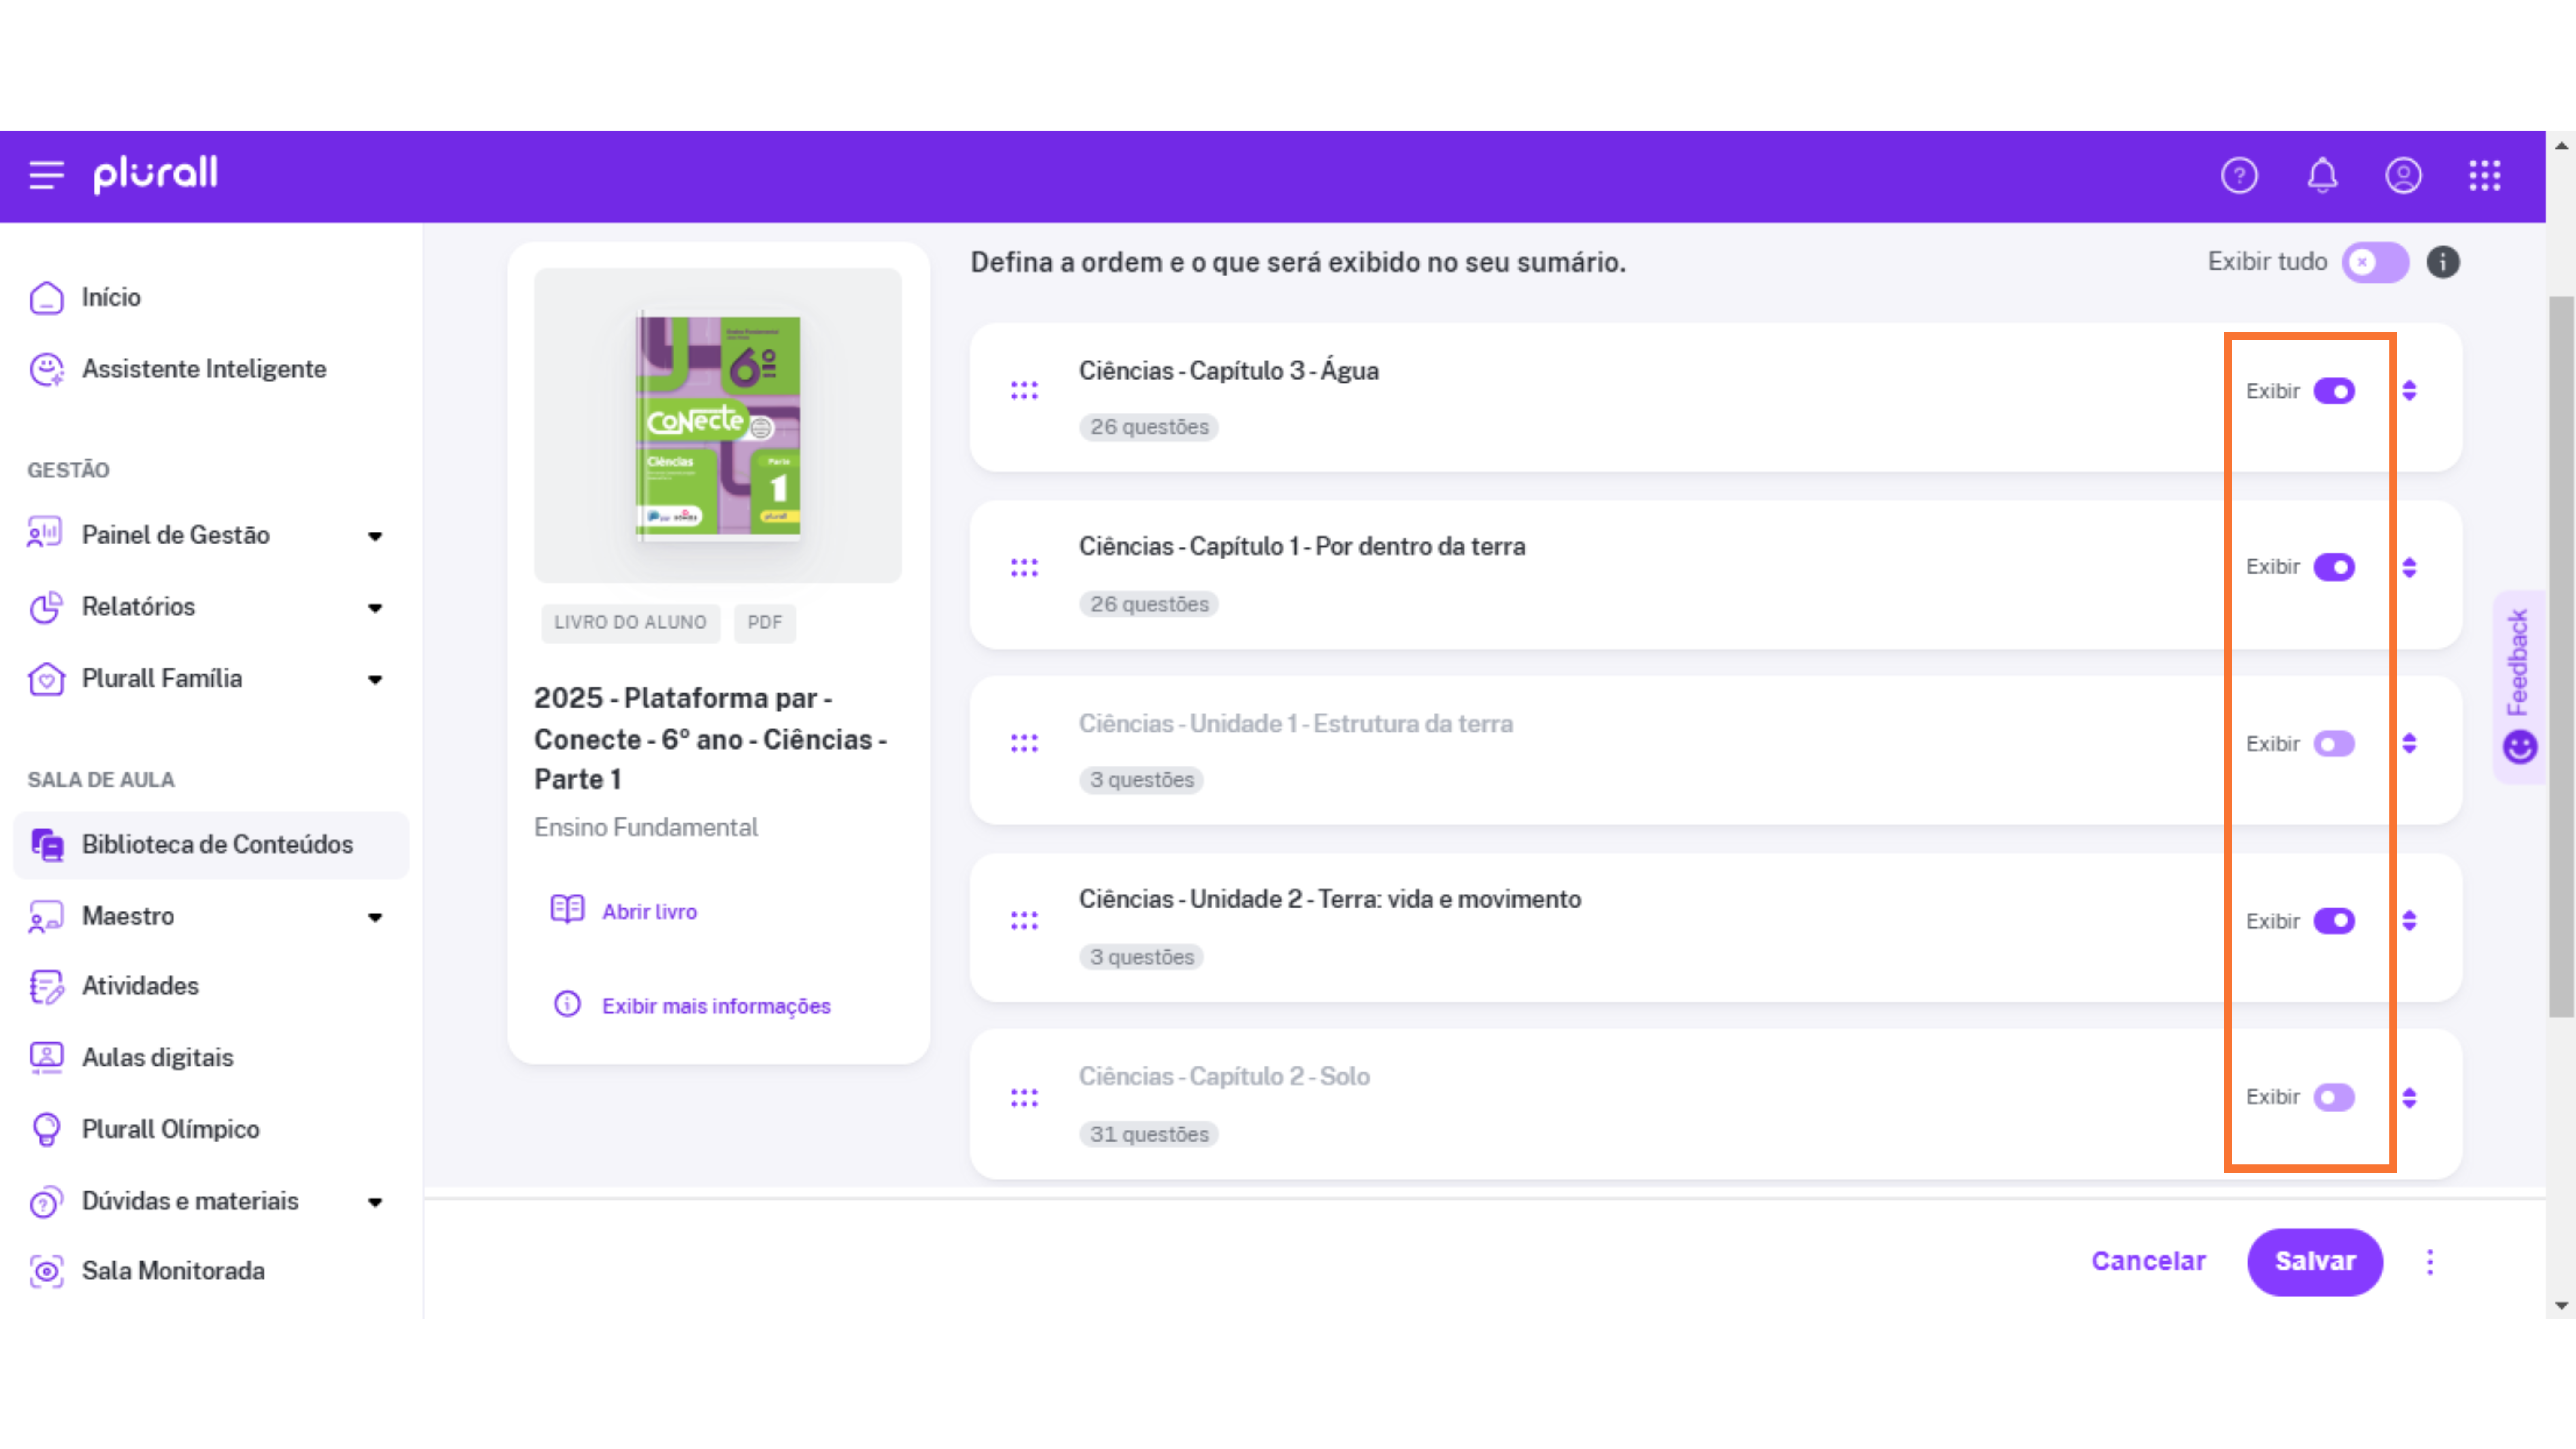
Task: Click "3 questões" badge under Unidade 2
Action: [x=1141, y=957]
